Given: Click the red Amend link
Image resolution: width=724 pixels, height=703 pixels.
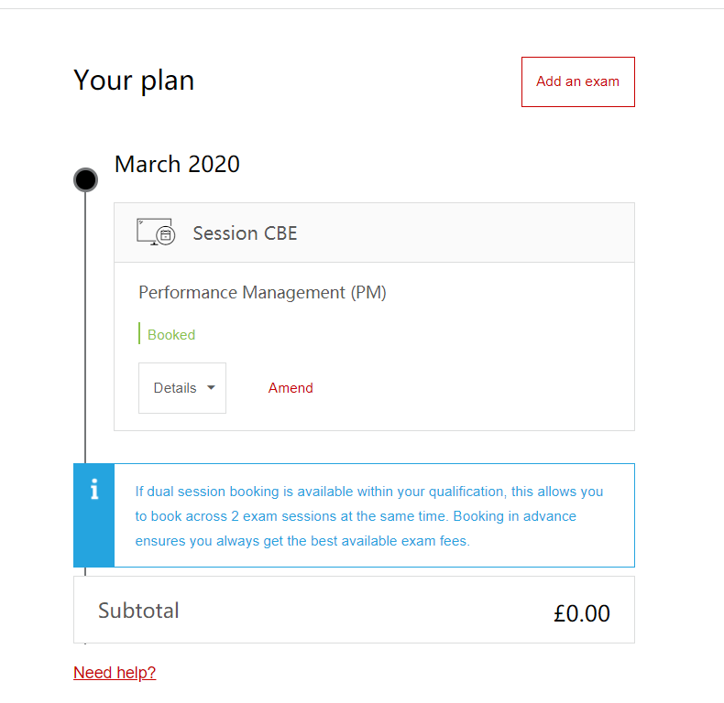Looking at the screenshot, I should [x=291, y=388].
